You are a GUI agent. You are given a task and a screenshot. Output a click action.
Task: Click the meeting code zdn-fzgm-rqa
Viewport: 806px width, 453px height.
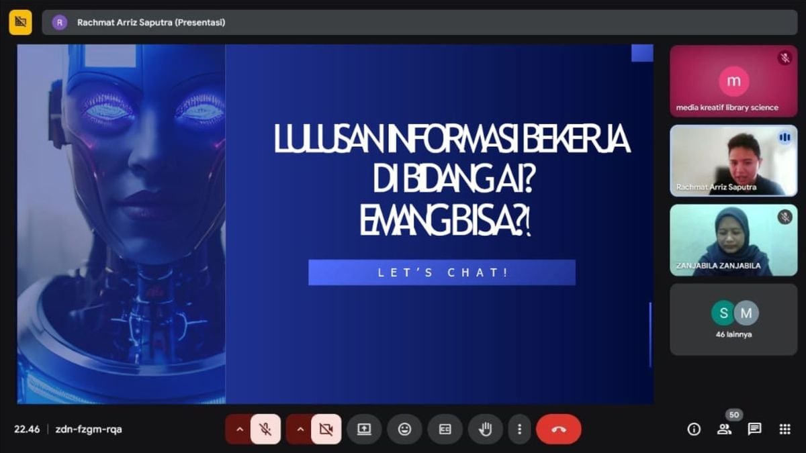(89, 430)
